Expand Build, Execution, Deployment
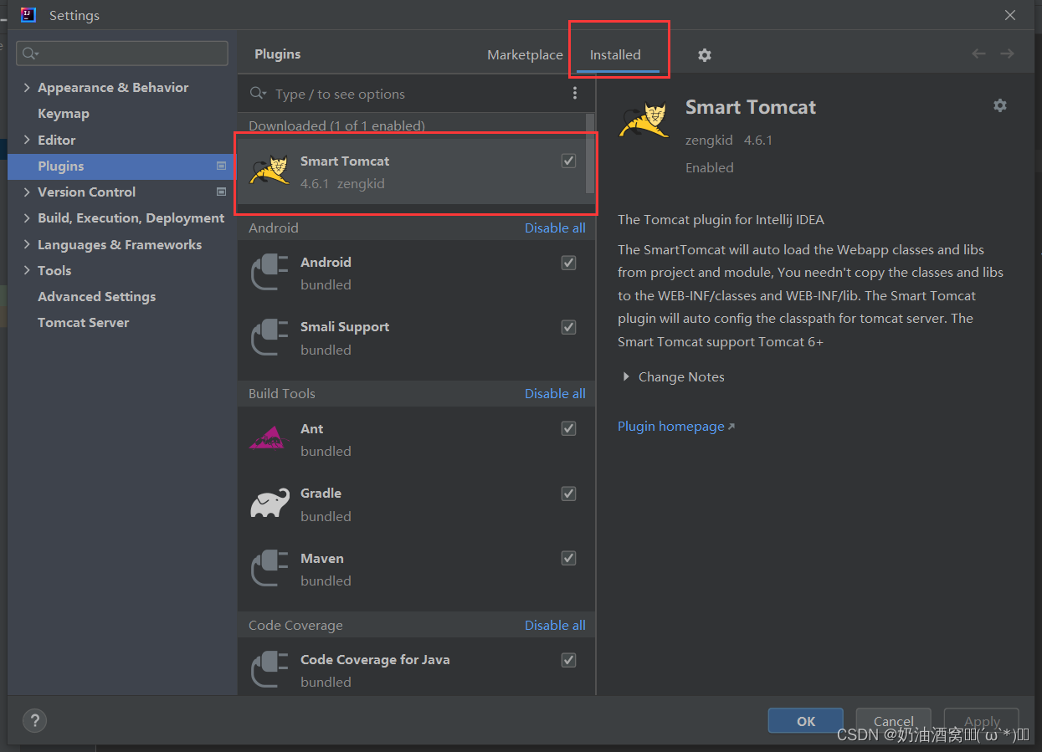 click(x=27, y=217)
